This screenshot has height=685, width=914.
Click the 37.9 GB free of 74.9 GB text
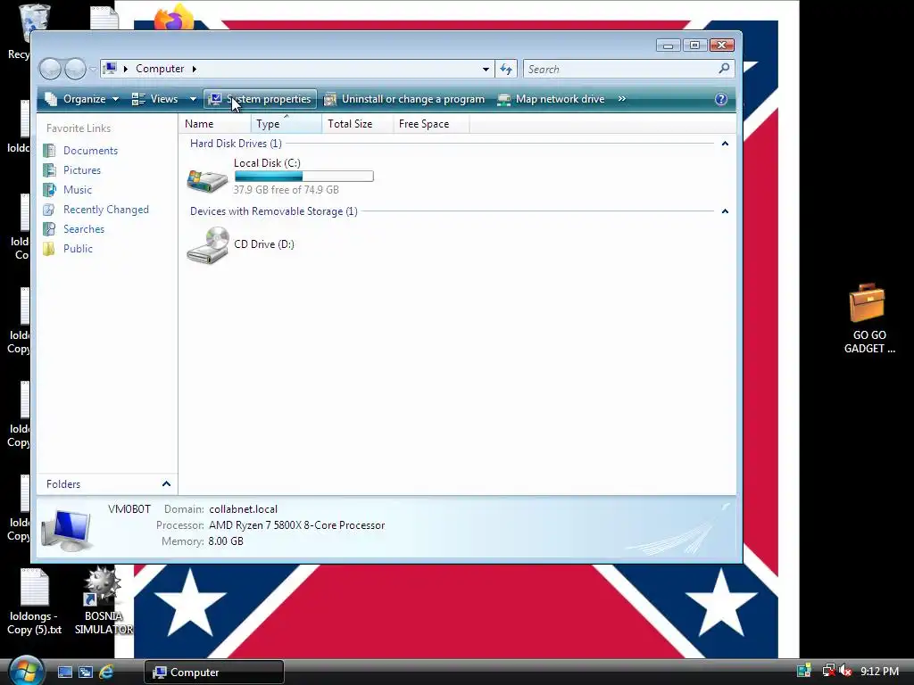(x=287, y=190)
